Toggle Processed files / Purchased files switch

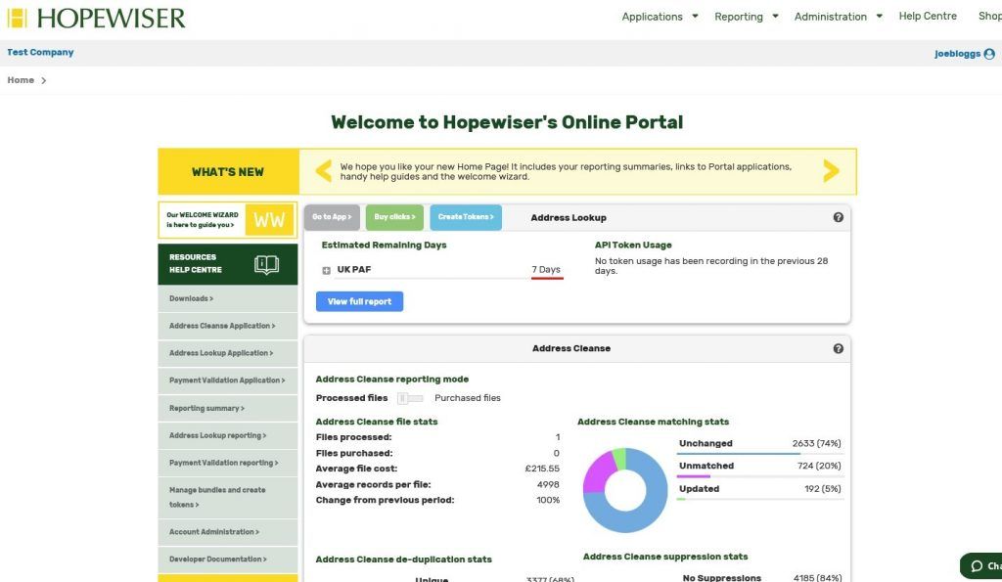tap(411, 398)
